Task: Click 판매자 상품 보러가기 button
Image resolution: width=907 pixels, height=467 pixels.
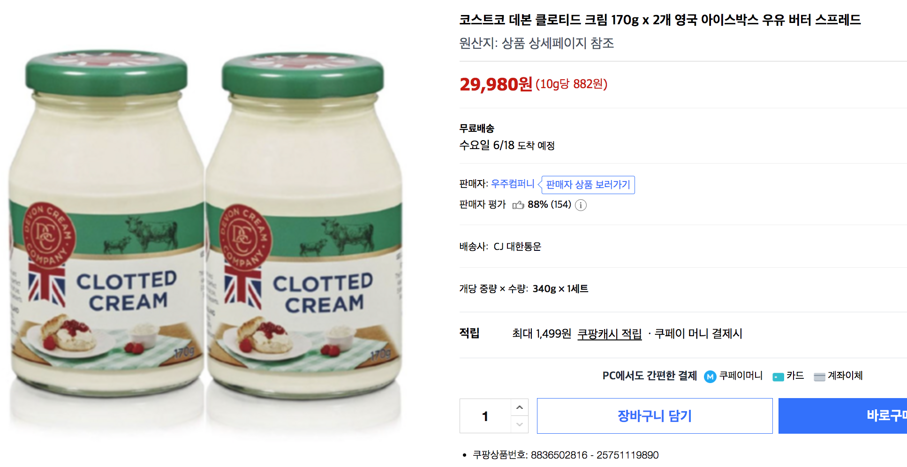Action: [588, 185]
